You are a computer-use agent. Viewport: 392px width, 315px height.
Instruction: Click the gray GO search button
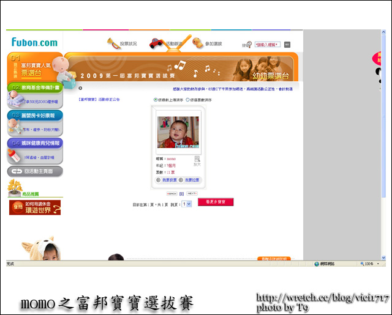click(287, 45)
